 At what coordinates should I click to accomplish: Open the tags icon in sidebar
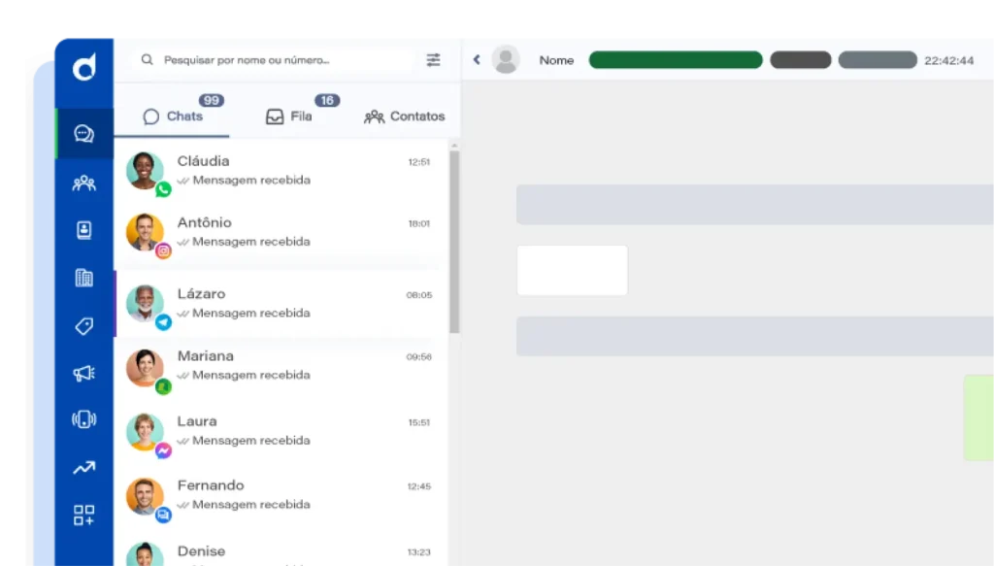(x=84, y=326)
